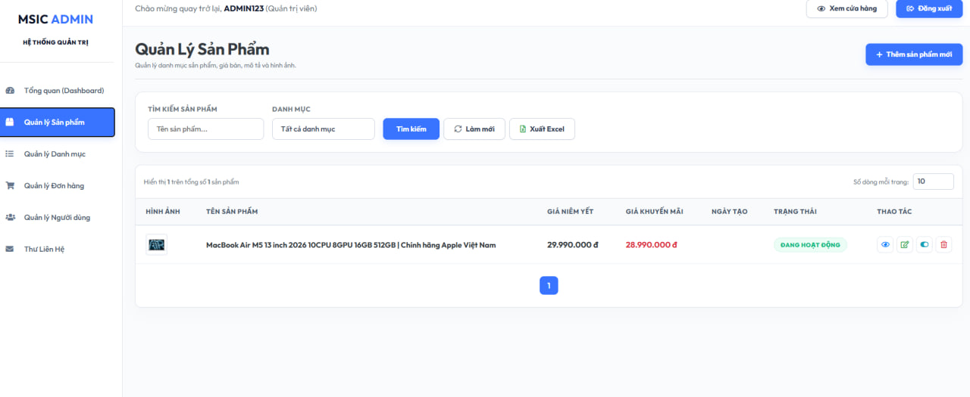Open Tổng quan (Dashboard) menu item
The width and height of the screenshot is (970, 397).
[58, 91]
